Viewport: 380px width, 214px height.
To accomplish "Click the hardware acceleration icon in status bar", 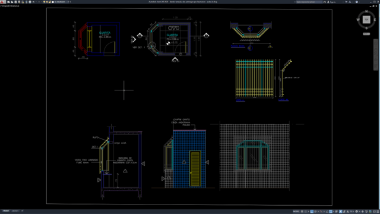I will (370, 212).
